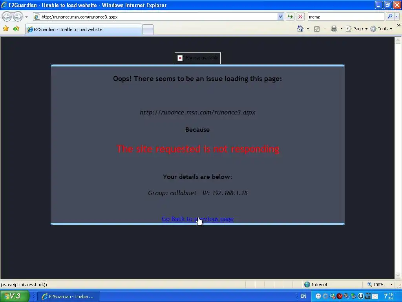The height and width of the screenshot is (302, 402).
Task: Open the recent pages dropdown arrow
Action: pos(26,17)
